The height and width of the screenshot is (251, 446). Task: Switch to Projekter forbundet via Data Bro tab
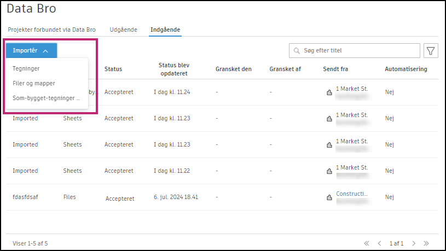click(x=51, y=30)
